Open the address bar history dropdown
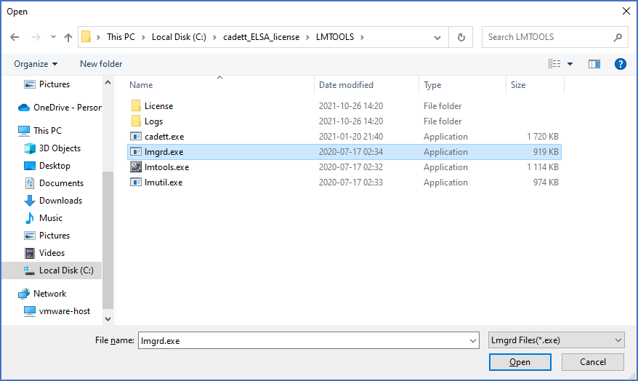Viewport: 638px width, 381px height. coord(437,38)
